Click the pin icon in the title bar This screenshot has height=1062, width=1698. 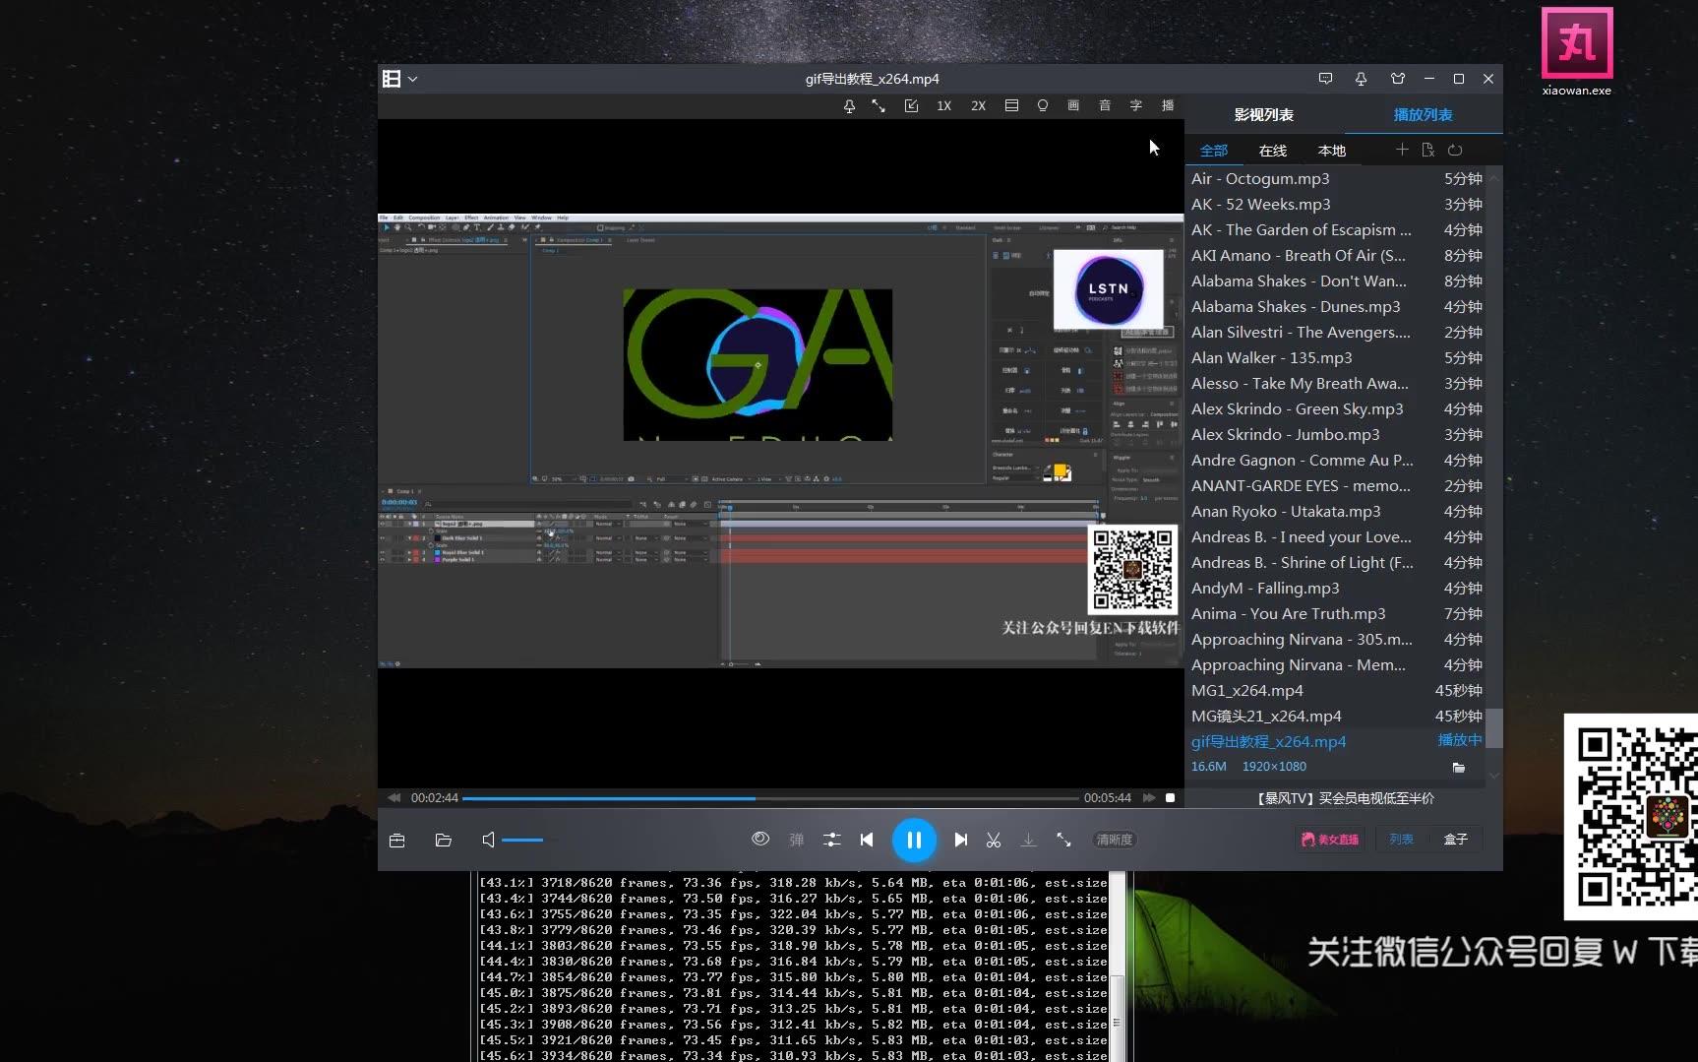pyautogui.click(x=1362, y=79)
